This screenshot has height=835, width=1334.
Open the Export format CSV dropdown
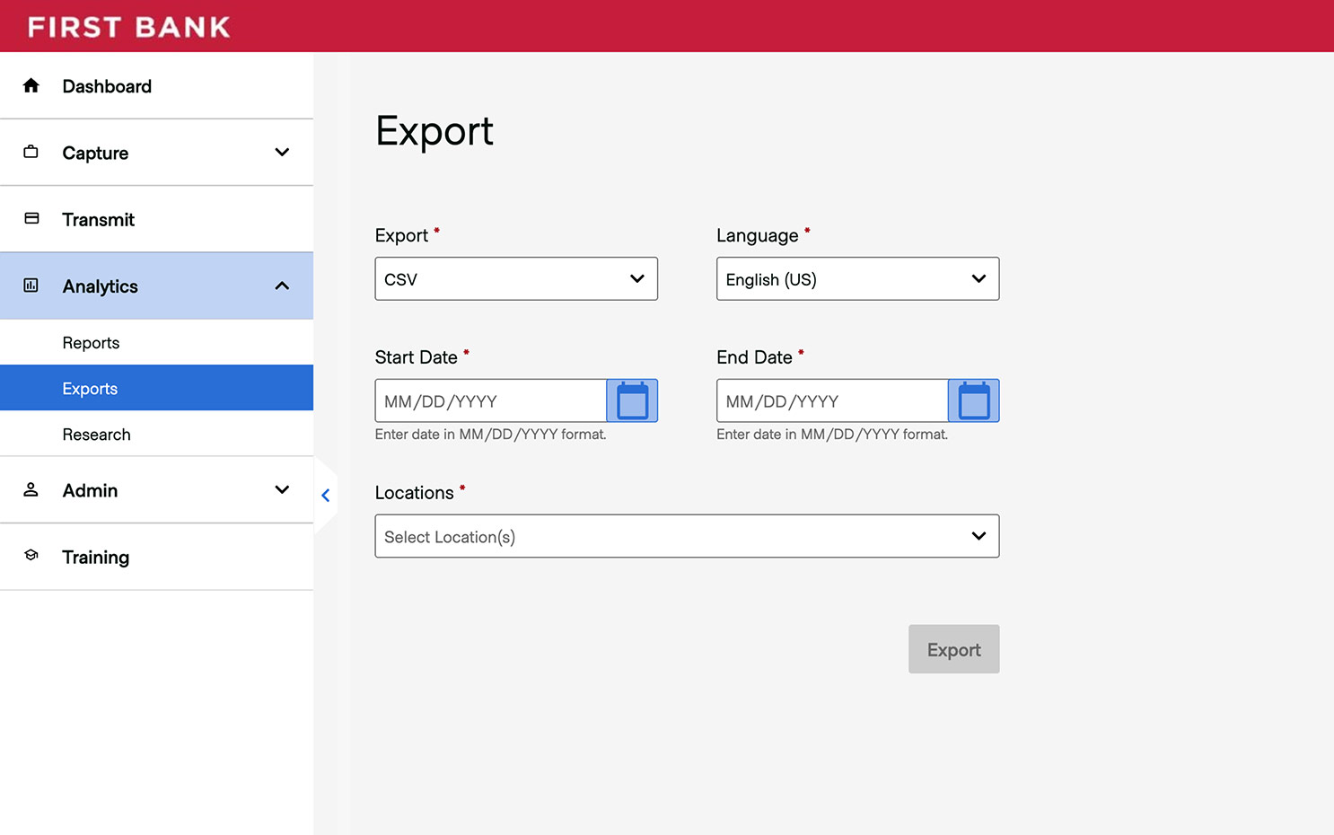(516, 278)
